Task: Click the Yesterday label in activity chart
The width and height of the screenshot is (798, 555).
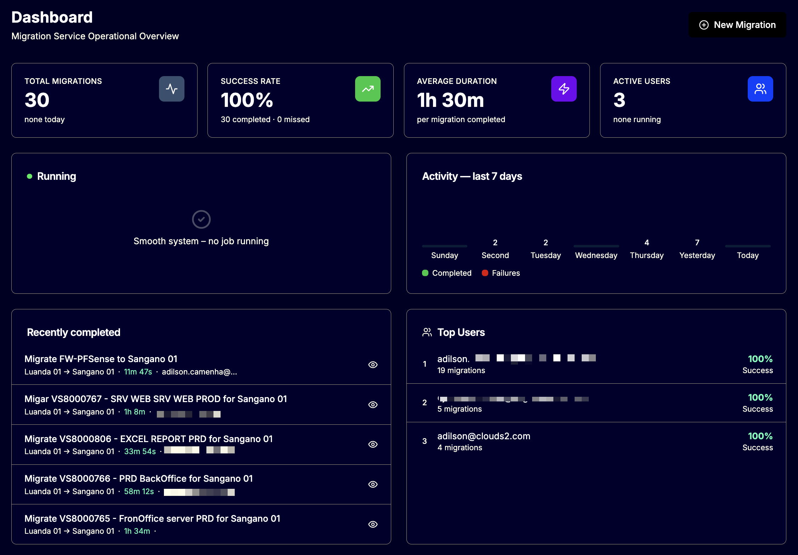Action: pos(697,255)
